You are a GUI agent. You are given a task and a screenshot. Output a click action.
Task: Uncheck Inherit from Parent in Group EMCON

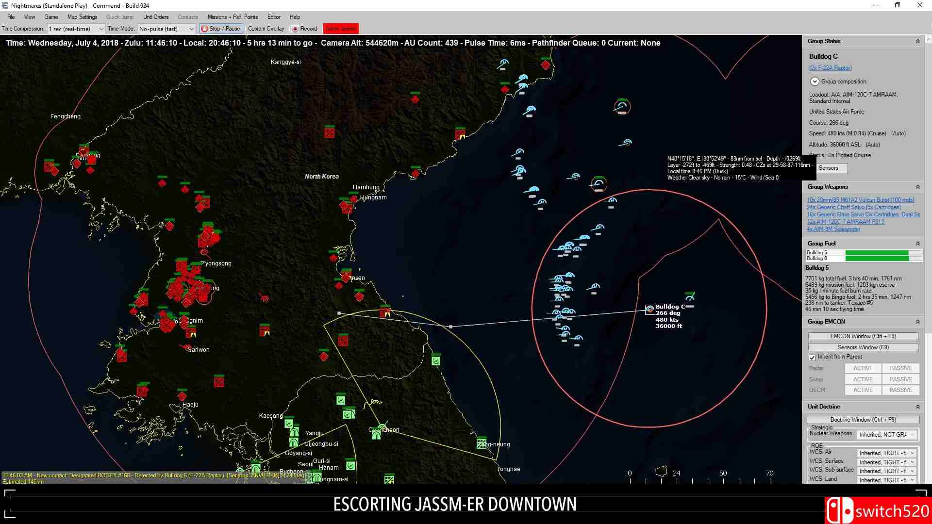pyautogui.click(x=813, y=358)
